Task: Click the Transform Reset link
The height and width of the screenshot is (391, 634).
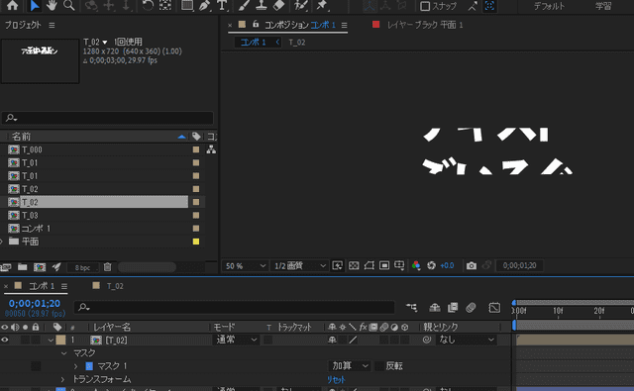Action: point(336,380)
